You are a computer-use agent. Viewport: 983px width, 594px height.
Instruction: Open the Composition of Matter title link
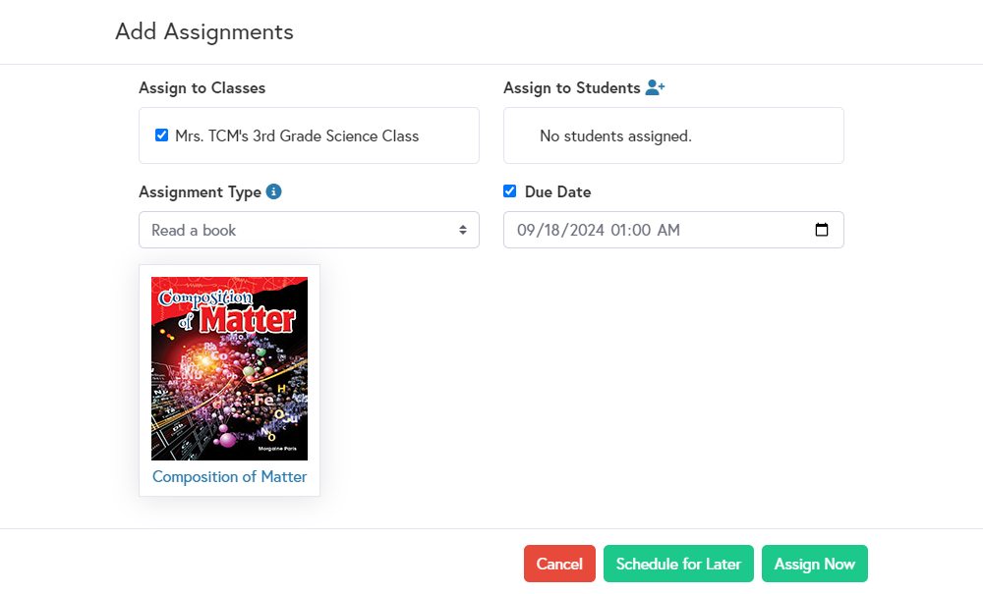(x=229, y=477)
